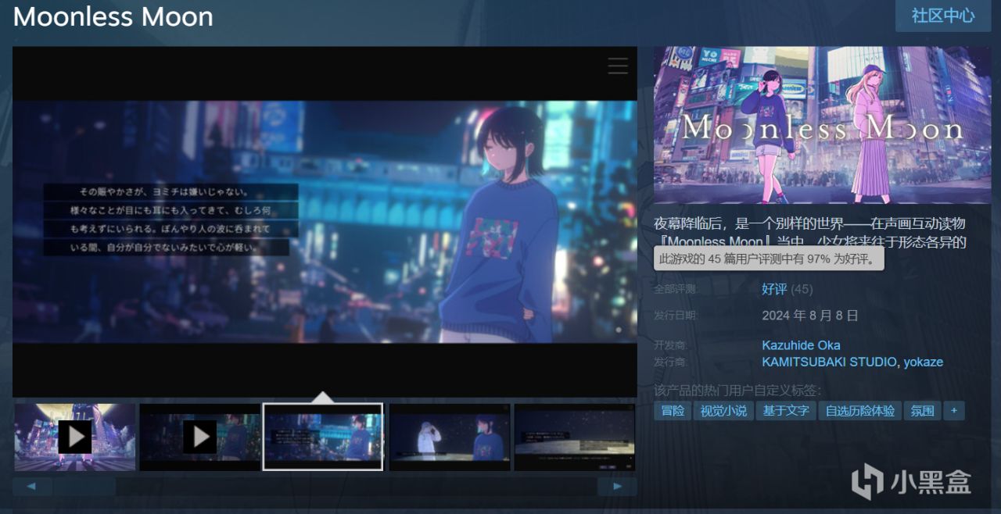This screenshot has height=514, width=1001.
Task: Click the 全部评测 label
Action: pos(675,289)
